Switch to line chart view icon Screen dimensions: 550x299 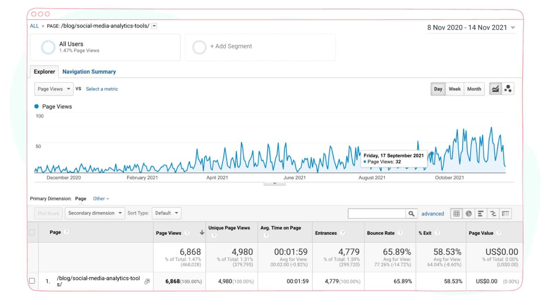coord(495,89)
